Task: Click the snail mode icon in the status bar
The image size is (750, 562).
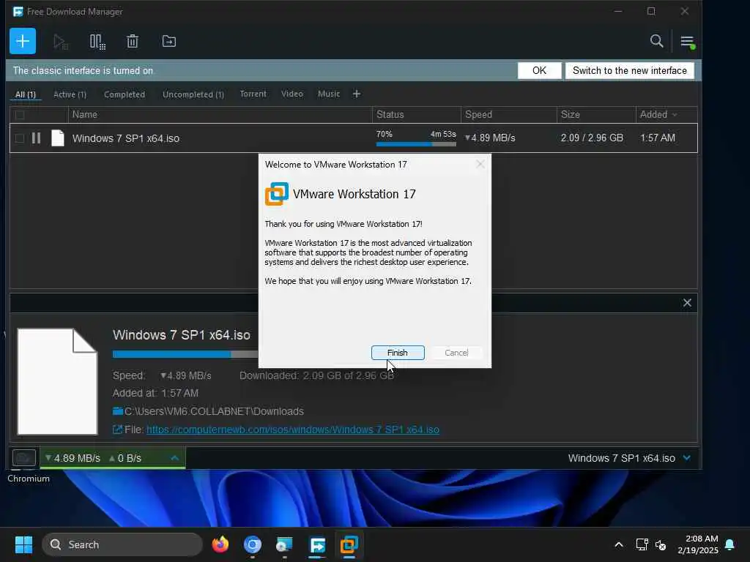Action: (x=24, y=458)
